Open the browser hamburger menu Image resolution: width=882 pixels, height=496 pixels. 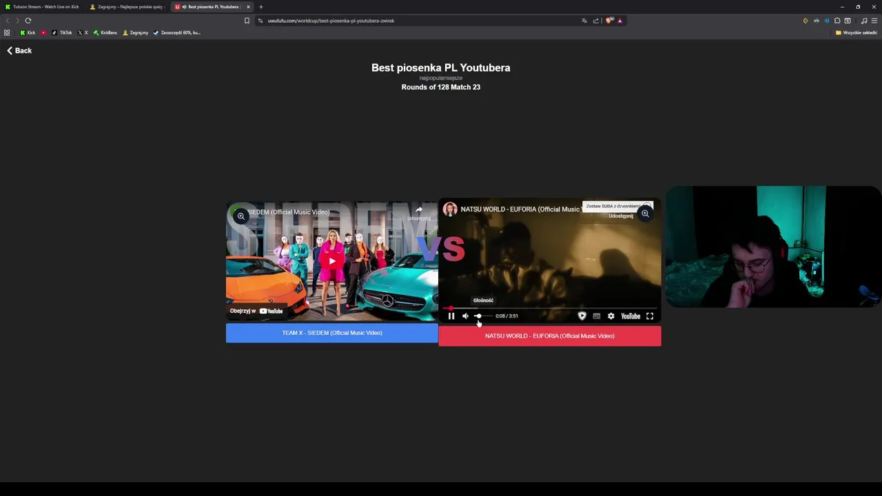(874, 21)
